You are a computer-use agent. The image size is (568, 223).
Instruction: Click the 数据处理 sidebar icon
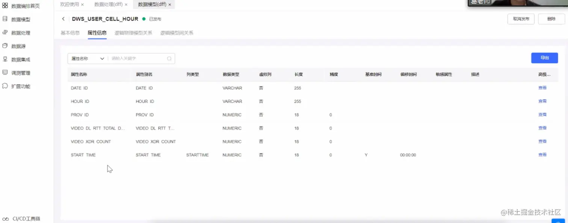click(x=5, y=32)
